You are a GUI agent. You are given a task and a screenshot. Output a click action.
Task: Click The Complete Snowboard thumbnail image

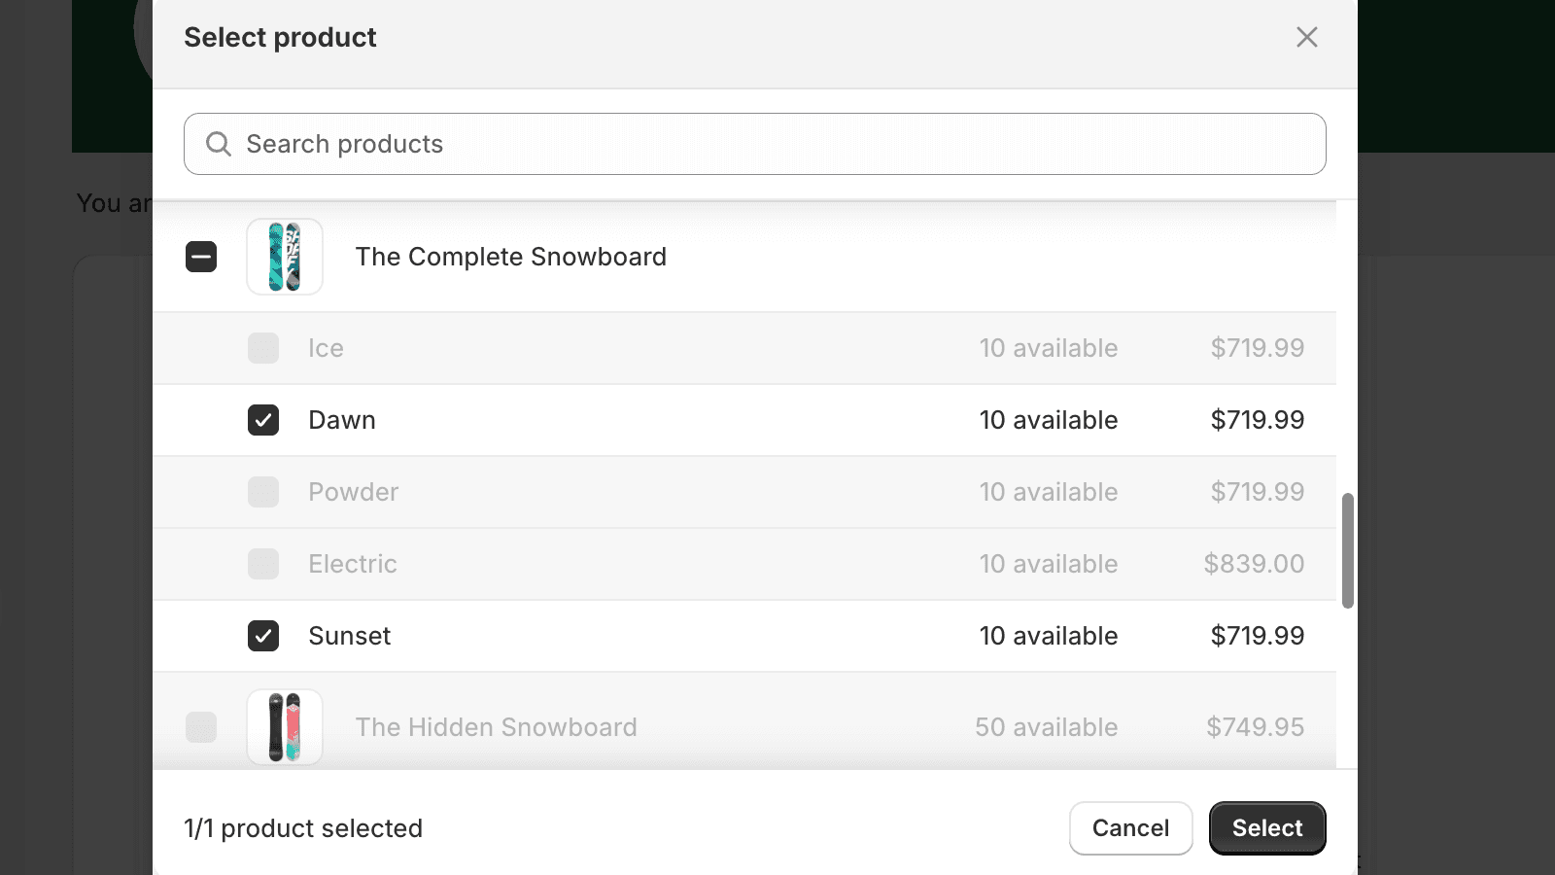pos(284,257)
